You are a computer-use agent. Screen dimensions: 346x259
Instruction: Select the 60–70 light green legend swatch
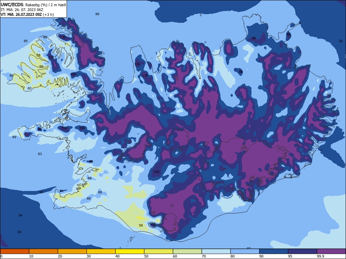pyautogui.click(x=187, y=251)
